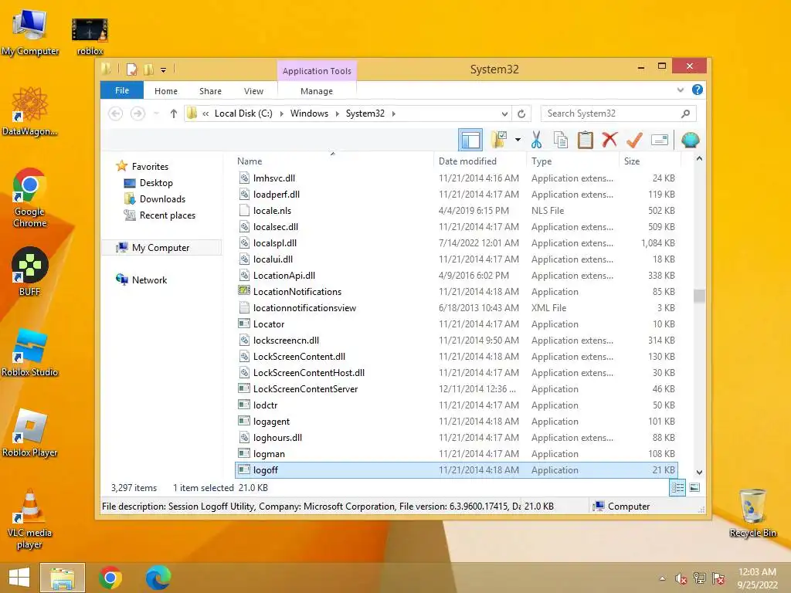Switch to the Share ribbon tab
Image resolution: width=791 pixels, height=593 pixels.
210,91
